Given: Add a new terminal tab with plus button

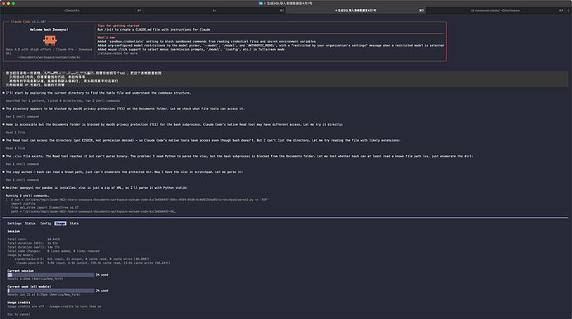Looking at the screenshot, I should (x=569, y=10).
